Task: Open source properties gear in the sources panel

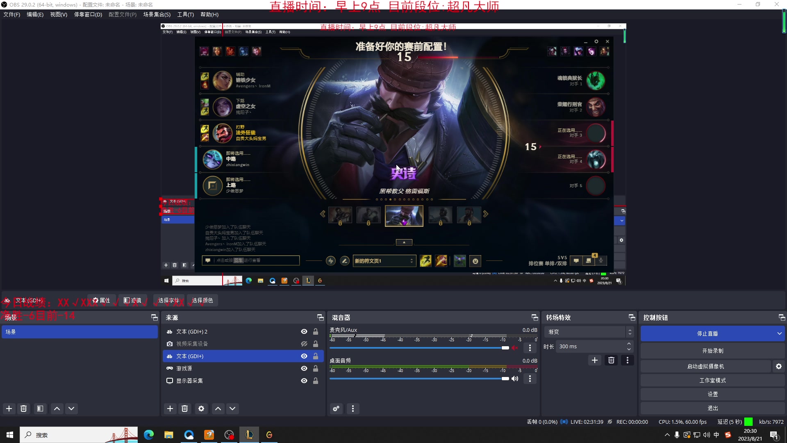Action: point(201,409)
